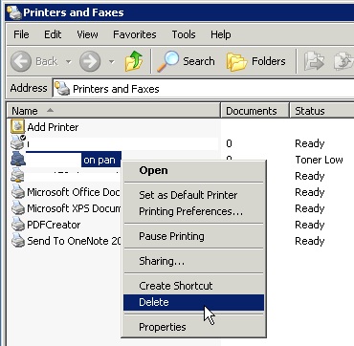Screen dimensions: 354x346
Task: Click the Printers and Faxes title bar icon
Action: pos(14,12)
